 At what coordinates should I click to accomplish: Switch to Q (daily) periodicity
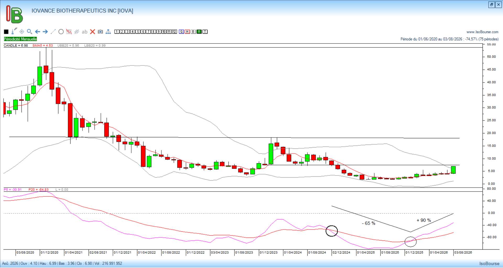click(182, 32)
